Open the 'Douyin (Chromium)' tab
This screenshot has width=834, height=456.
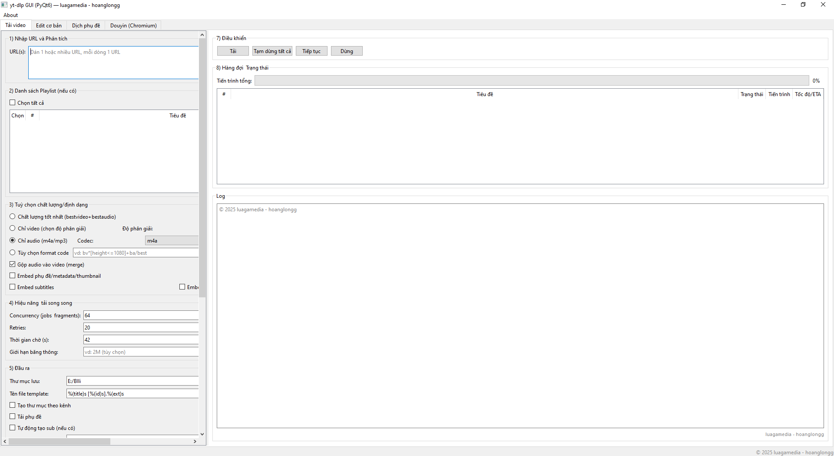click(133, 26)
